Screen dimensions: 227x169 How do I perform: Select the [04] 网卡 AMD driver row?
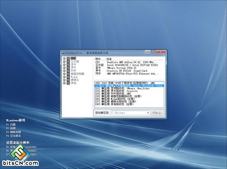point(129,94)
